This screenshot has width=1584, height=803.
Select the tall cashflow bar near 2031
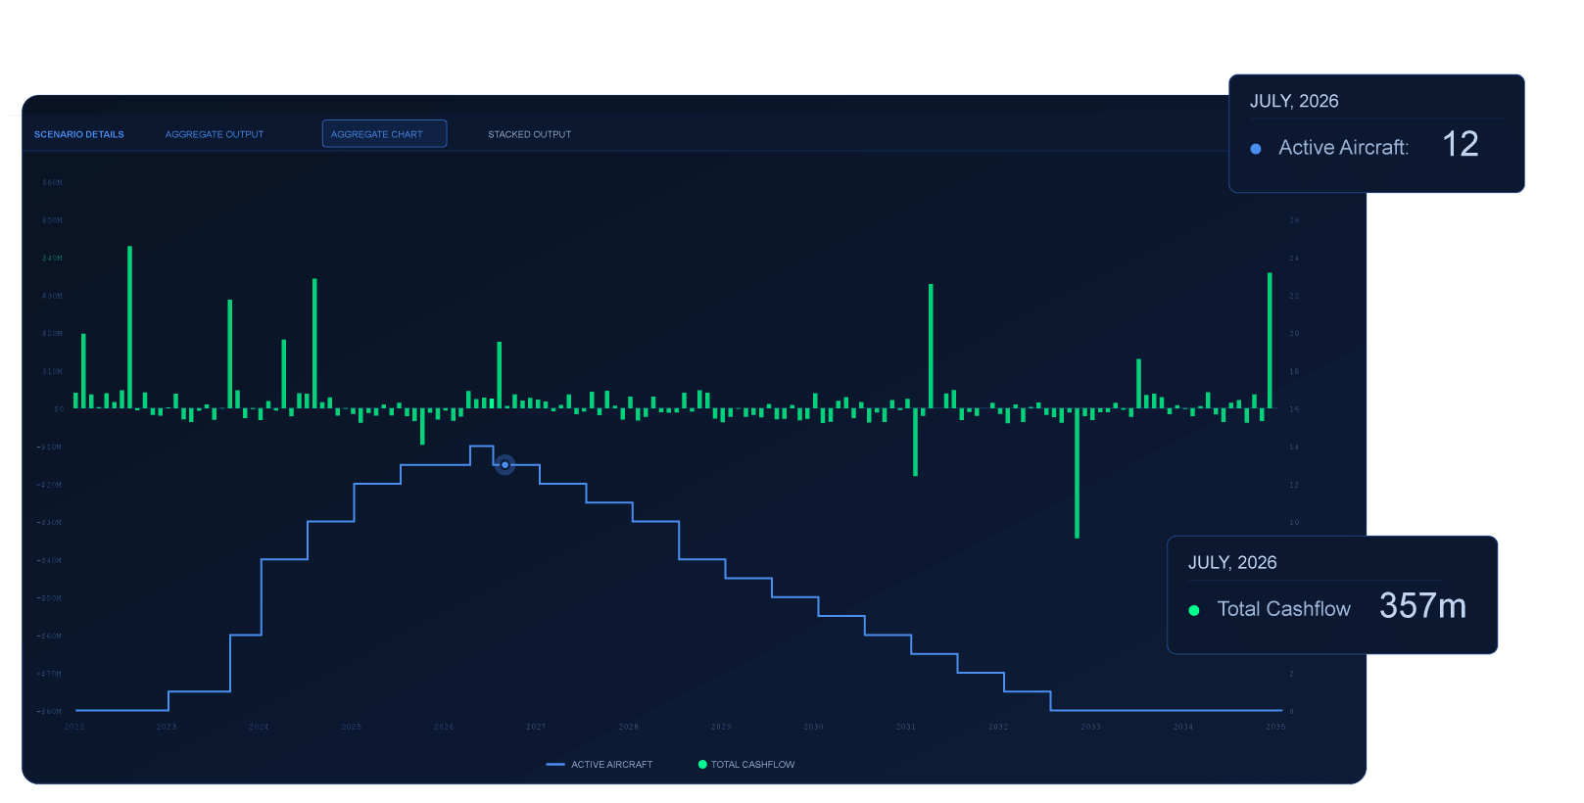(931, 346)
